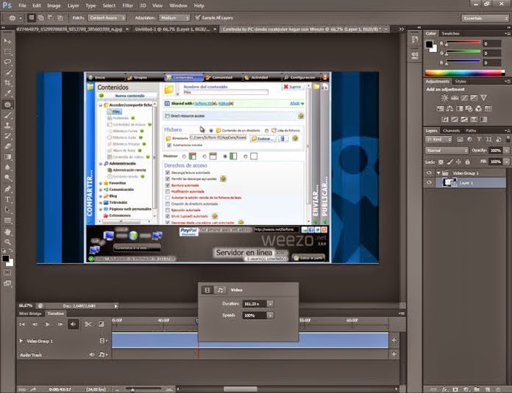
Task: Open the Essentials workspace dropdown
Action: pyautogui.click(x=485, y=18)
